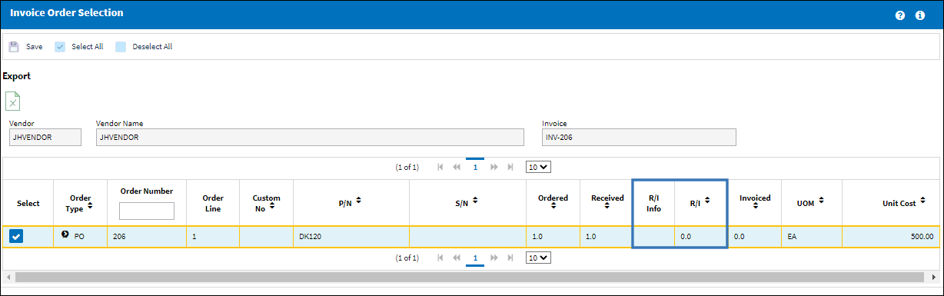This screenshot has width=944, height=296.
Task: Click the Order Number filter field
Action: tap(147, 211)
